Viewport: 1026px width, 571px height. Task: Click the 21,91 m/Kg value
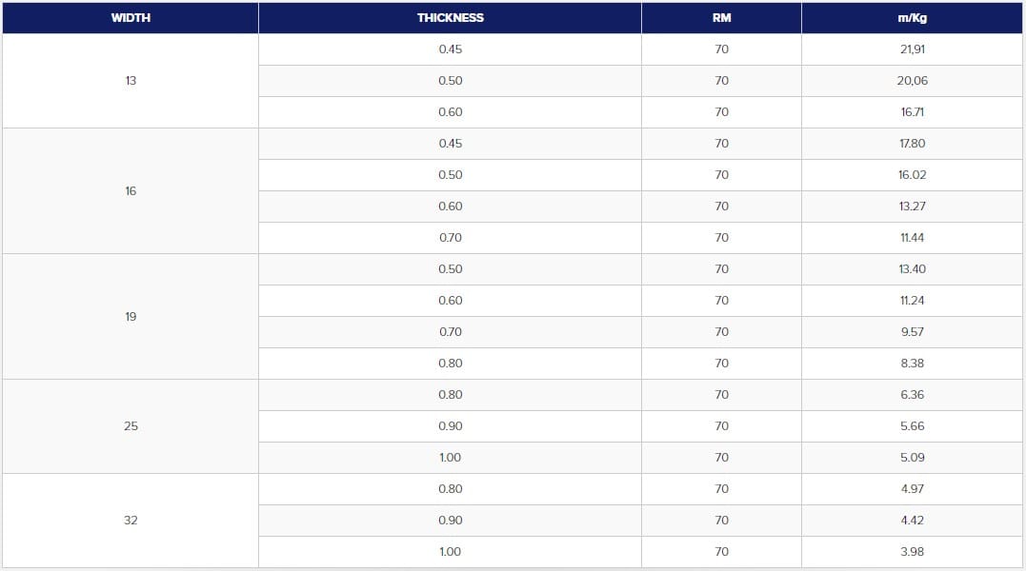point(912,49)
